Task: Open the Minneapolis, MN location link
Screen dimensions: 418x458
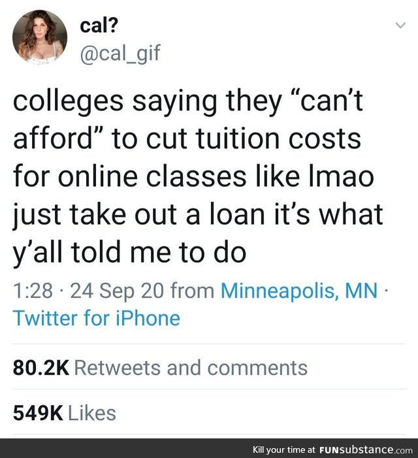Action: pyautogui.click(x=299, y=291)
